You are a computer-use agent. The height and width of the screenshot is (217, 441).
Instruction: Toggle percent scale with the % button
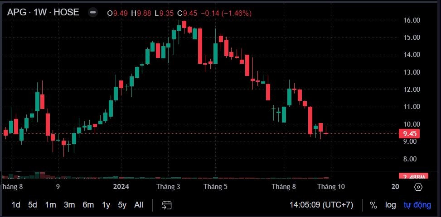pos(373,205)
